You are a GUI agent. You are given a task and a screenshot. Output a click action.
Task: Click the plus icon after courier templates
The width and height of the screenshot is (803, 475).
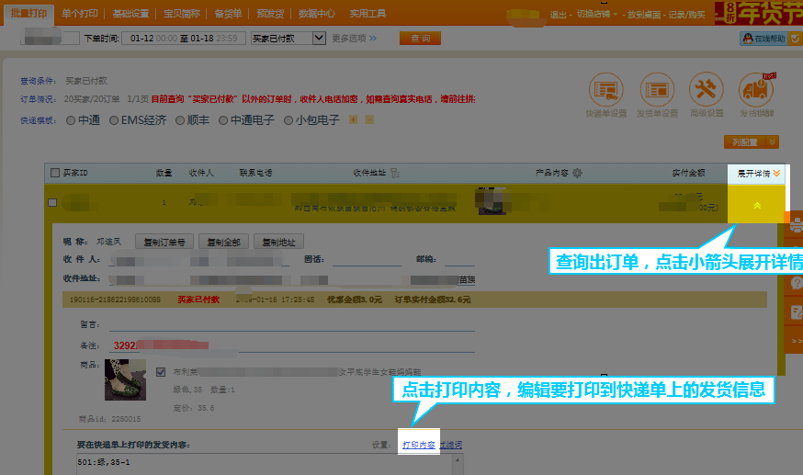tap(353, 119)
